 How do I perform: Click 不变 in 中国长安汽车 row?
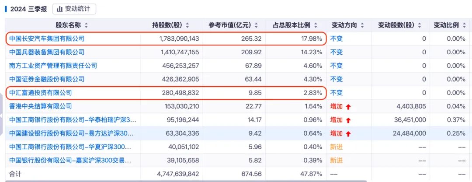[x=337, y=38]
